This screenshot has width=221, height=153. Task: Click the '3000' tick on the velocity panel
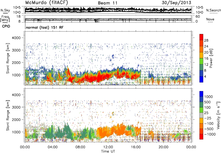16,107
